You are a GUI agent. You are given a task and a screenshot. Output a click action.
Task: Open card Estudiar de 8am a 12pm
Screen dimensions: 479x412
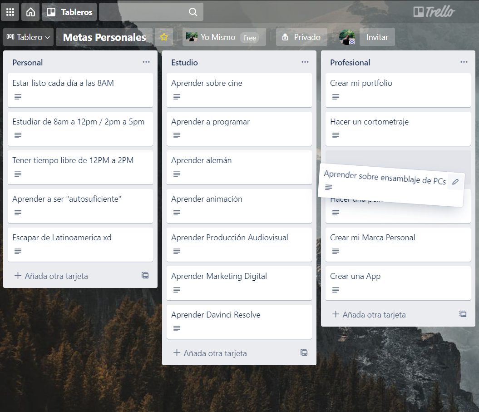click(x=80, y=129)
